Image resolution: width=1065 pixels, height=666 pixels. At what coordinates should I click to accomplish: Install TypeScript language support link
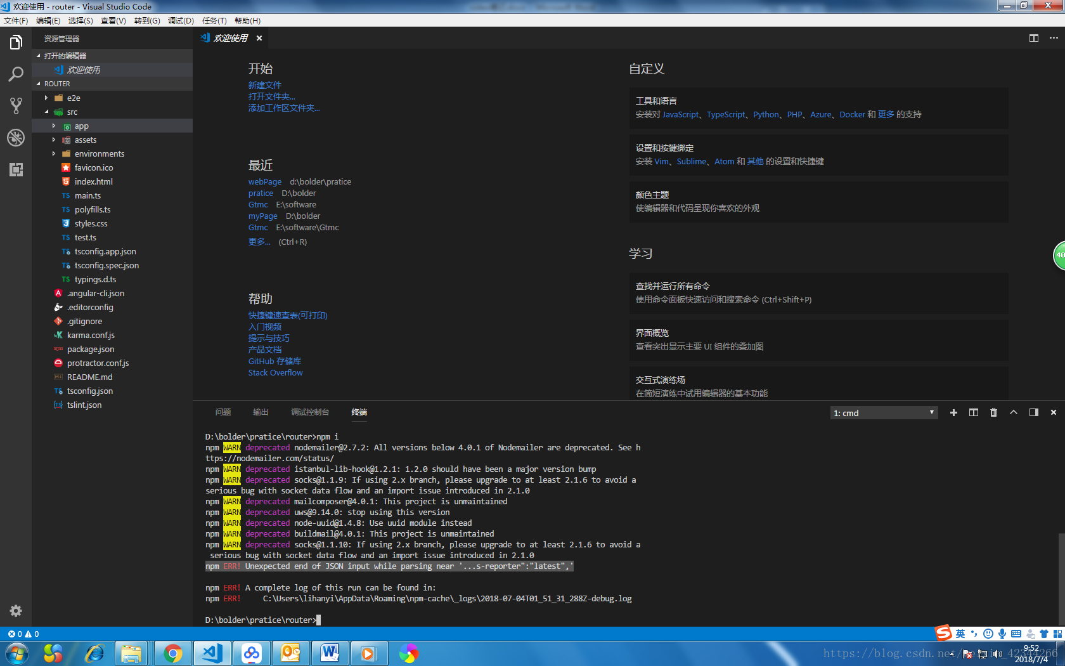(x=726, y=114)
